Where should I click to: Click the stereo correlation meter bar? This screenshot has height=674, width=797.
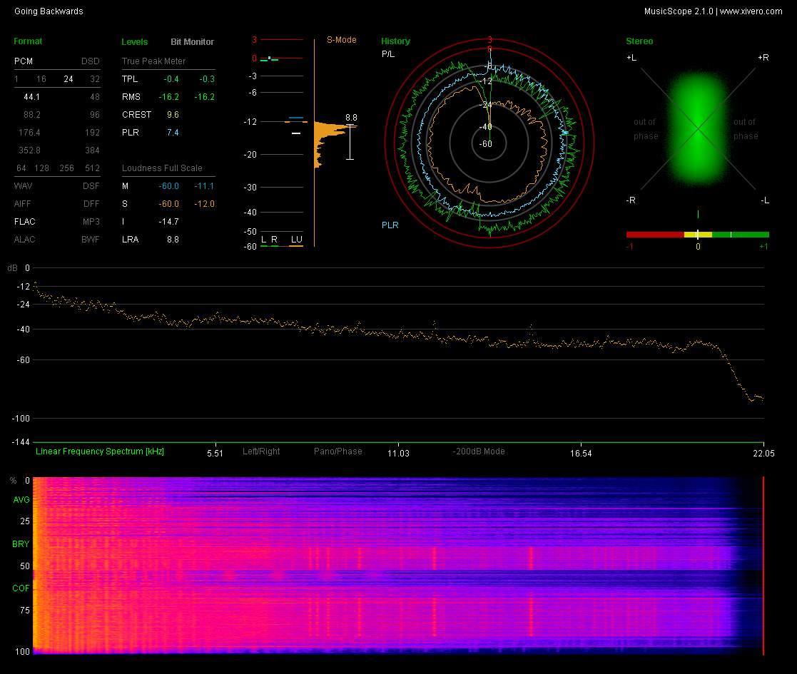pos(697,234)
